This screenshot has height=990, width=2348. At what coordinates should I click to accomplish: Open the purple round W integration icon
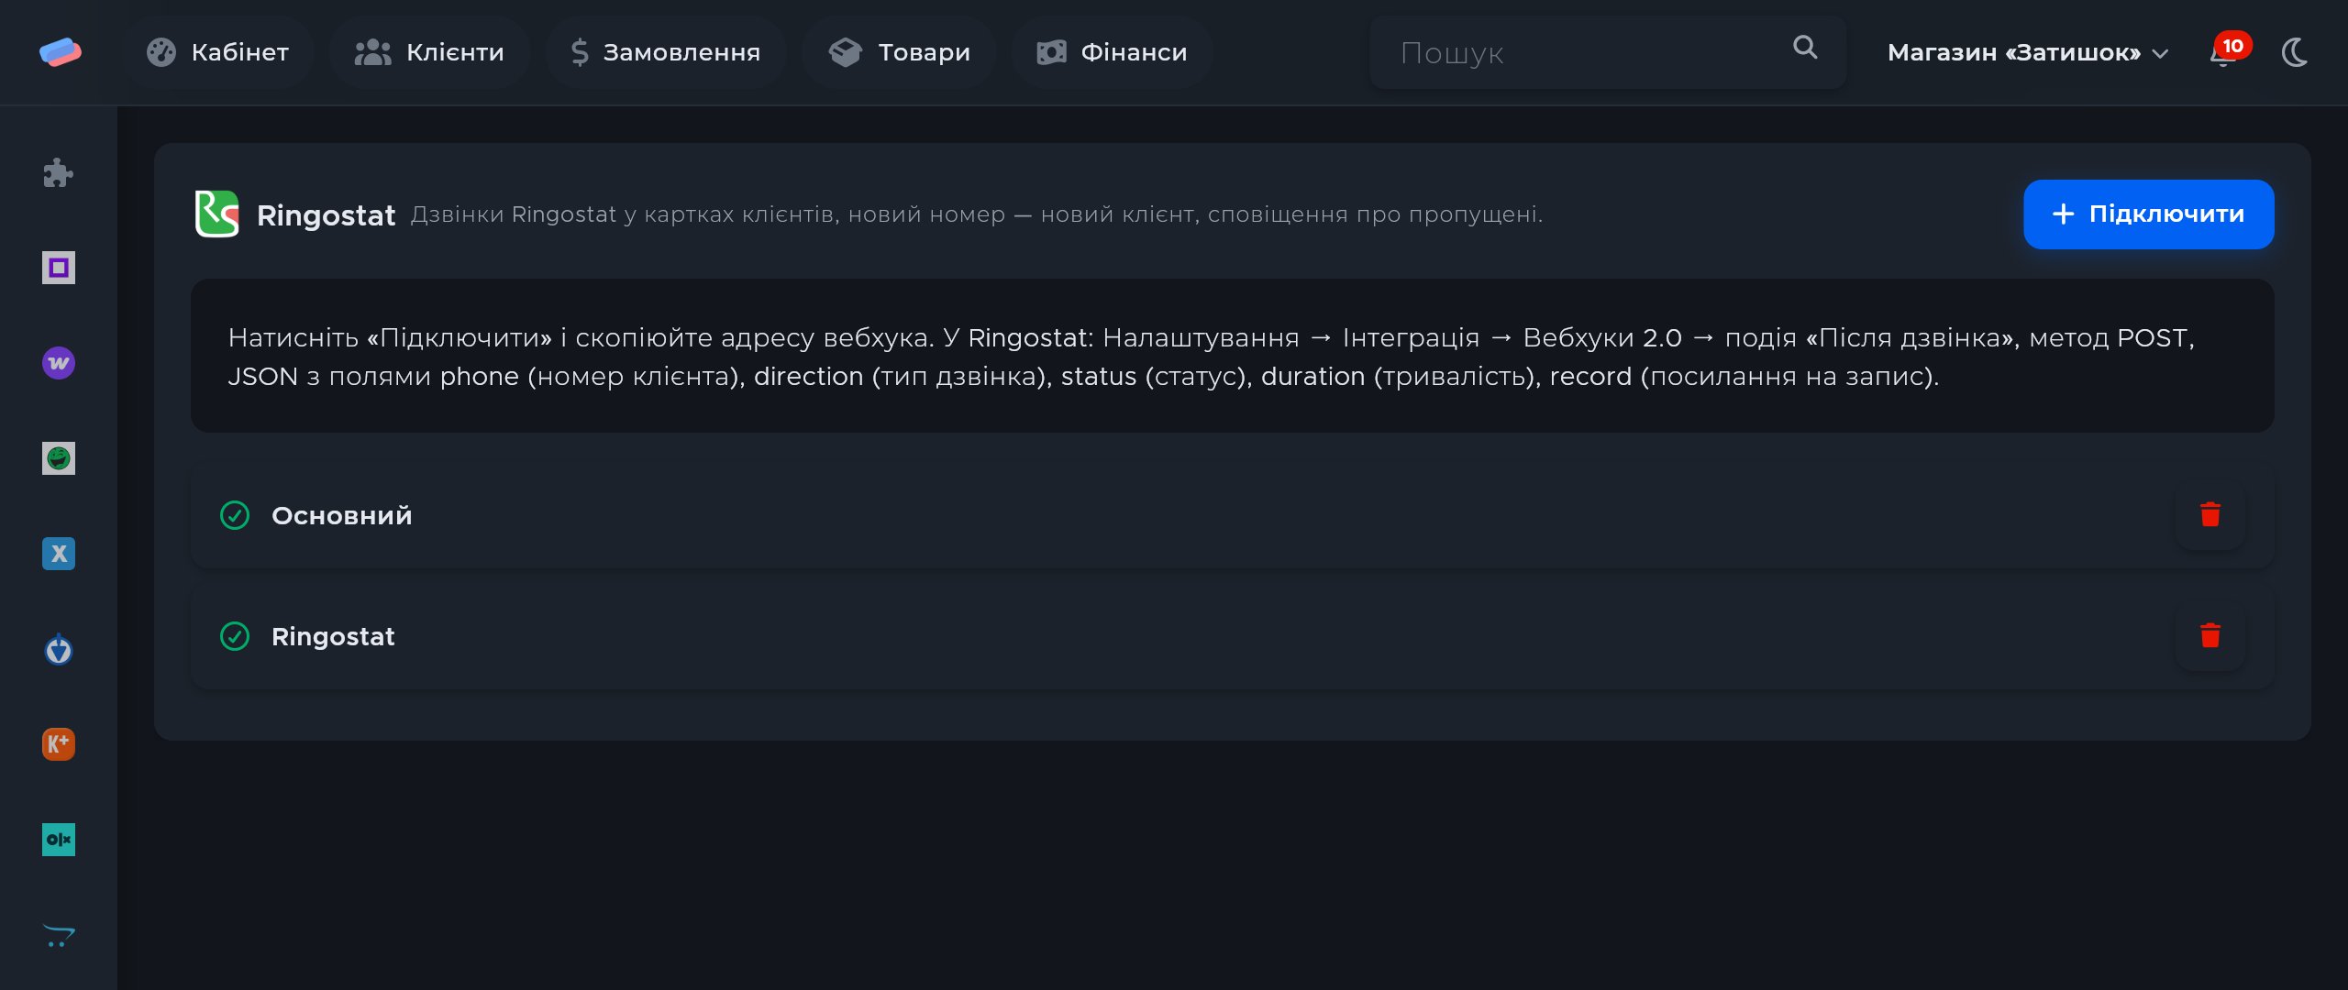pos(58,363)
